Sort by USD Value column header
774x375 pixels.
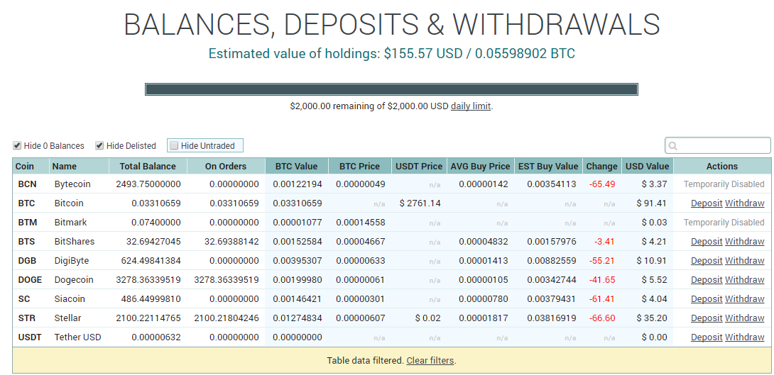(647, 166)
